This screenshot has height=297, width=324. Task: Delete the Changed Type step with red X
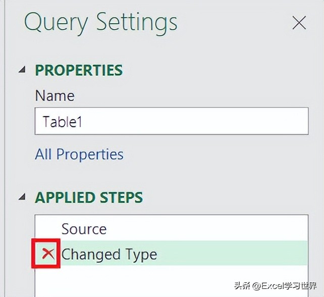coord(48,254)
